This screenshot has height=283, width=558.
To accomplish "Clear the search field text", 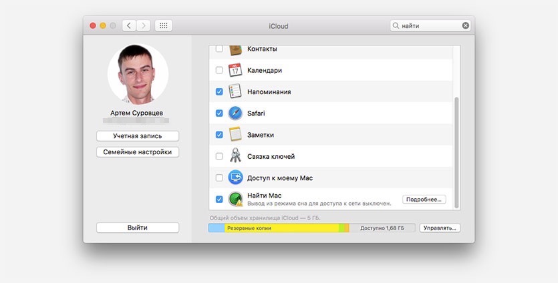I will pyautogui.click(x=466, y=25).
